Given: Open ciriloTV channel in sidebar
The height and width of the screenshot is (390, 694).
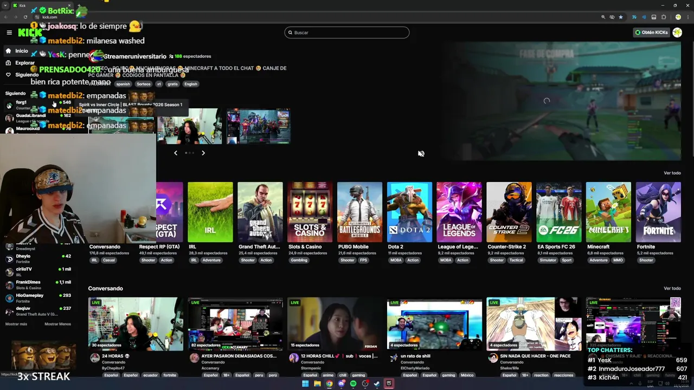Looking at the screenshot, I should click(38, 271).
